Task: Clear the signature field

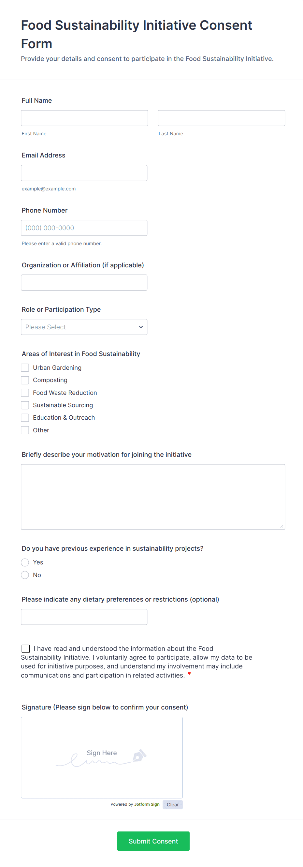Action: tap(173, 804)
